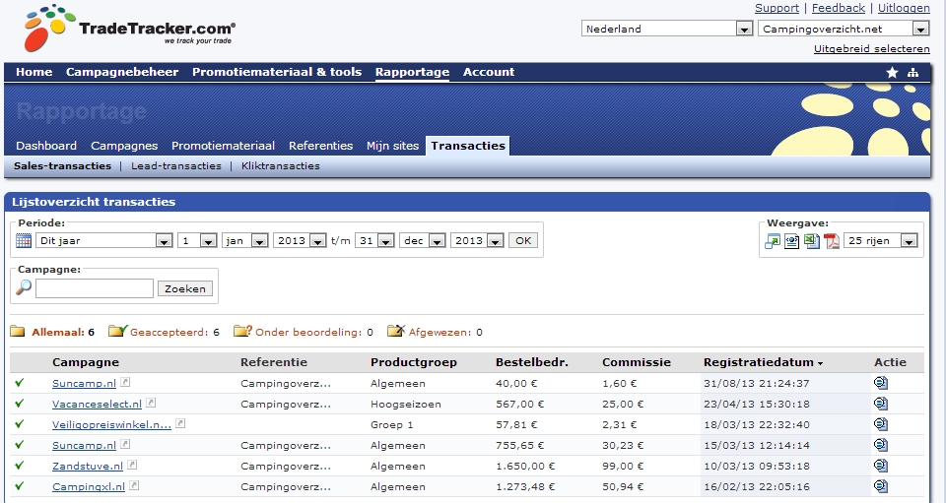Click Uitgebreid selecteren link
The image size is (946, 503).
872,49
